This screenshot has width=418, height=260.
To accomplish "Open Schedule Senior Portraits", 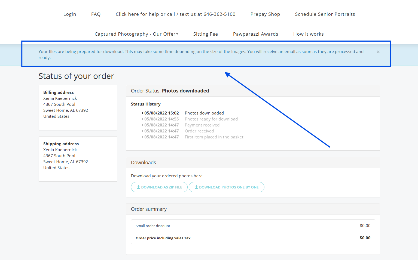I will [x=325, y=14].
